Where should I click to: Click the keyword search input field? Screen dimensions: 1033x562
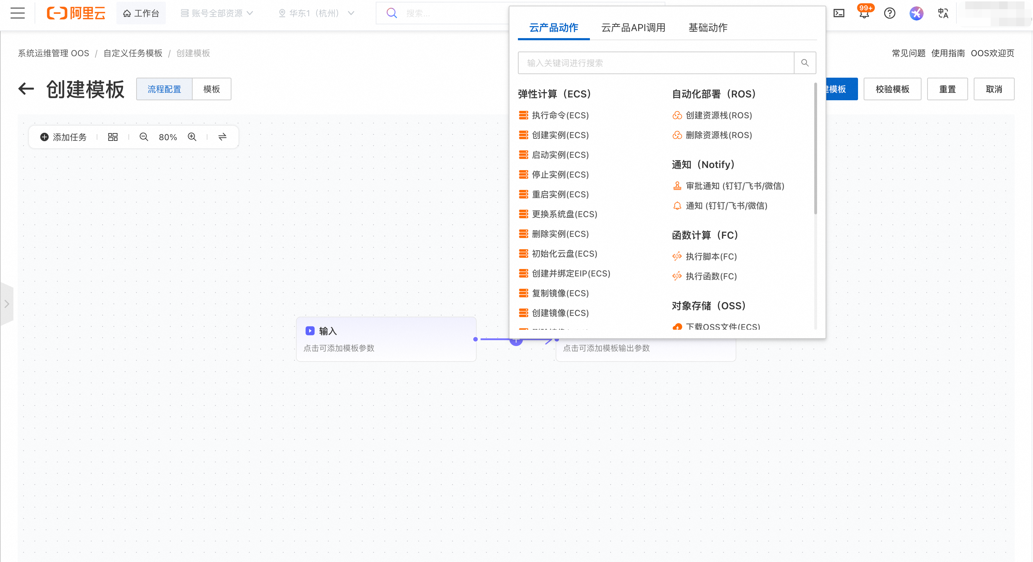(656, 63)
